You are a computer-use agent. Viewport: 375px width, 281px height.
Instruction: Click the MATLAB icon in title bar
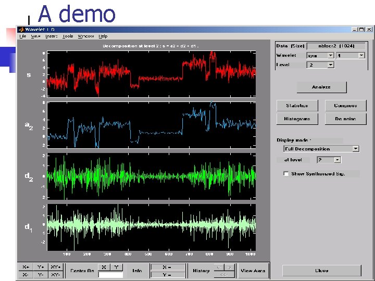21,29
